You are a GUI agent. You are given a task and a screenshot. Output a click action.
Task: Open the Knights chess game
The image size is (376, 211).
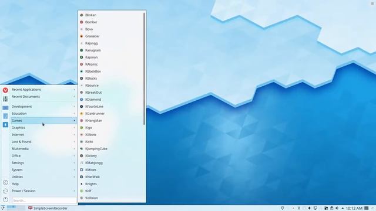click(111, 184)
